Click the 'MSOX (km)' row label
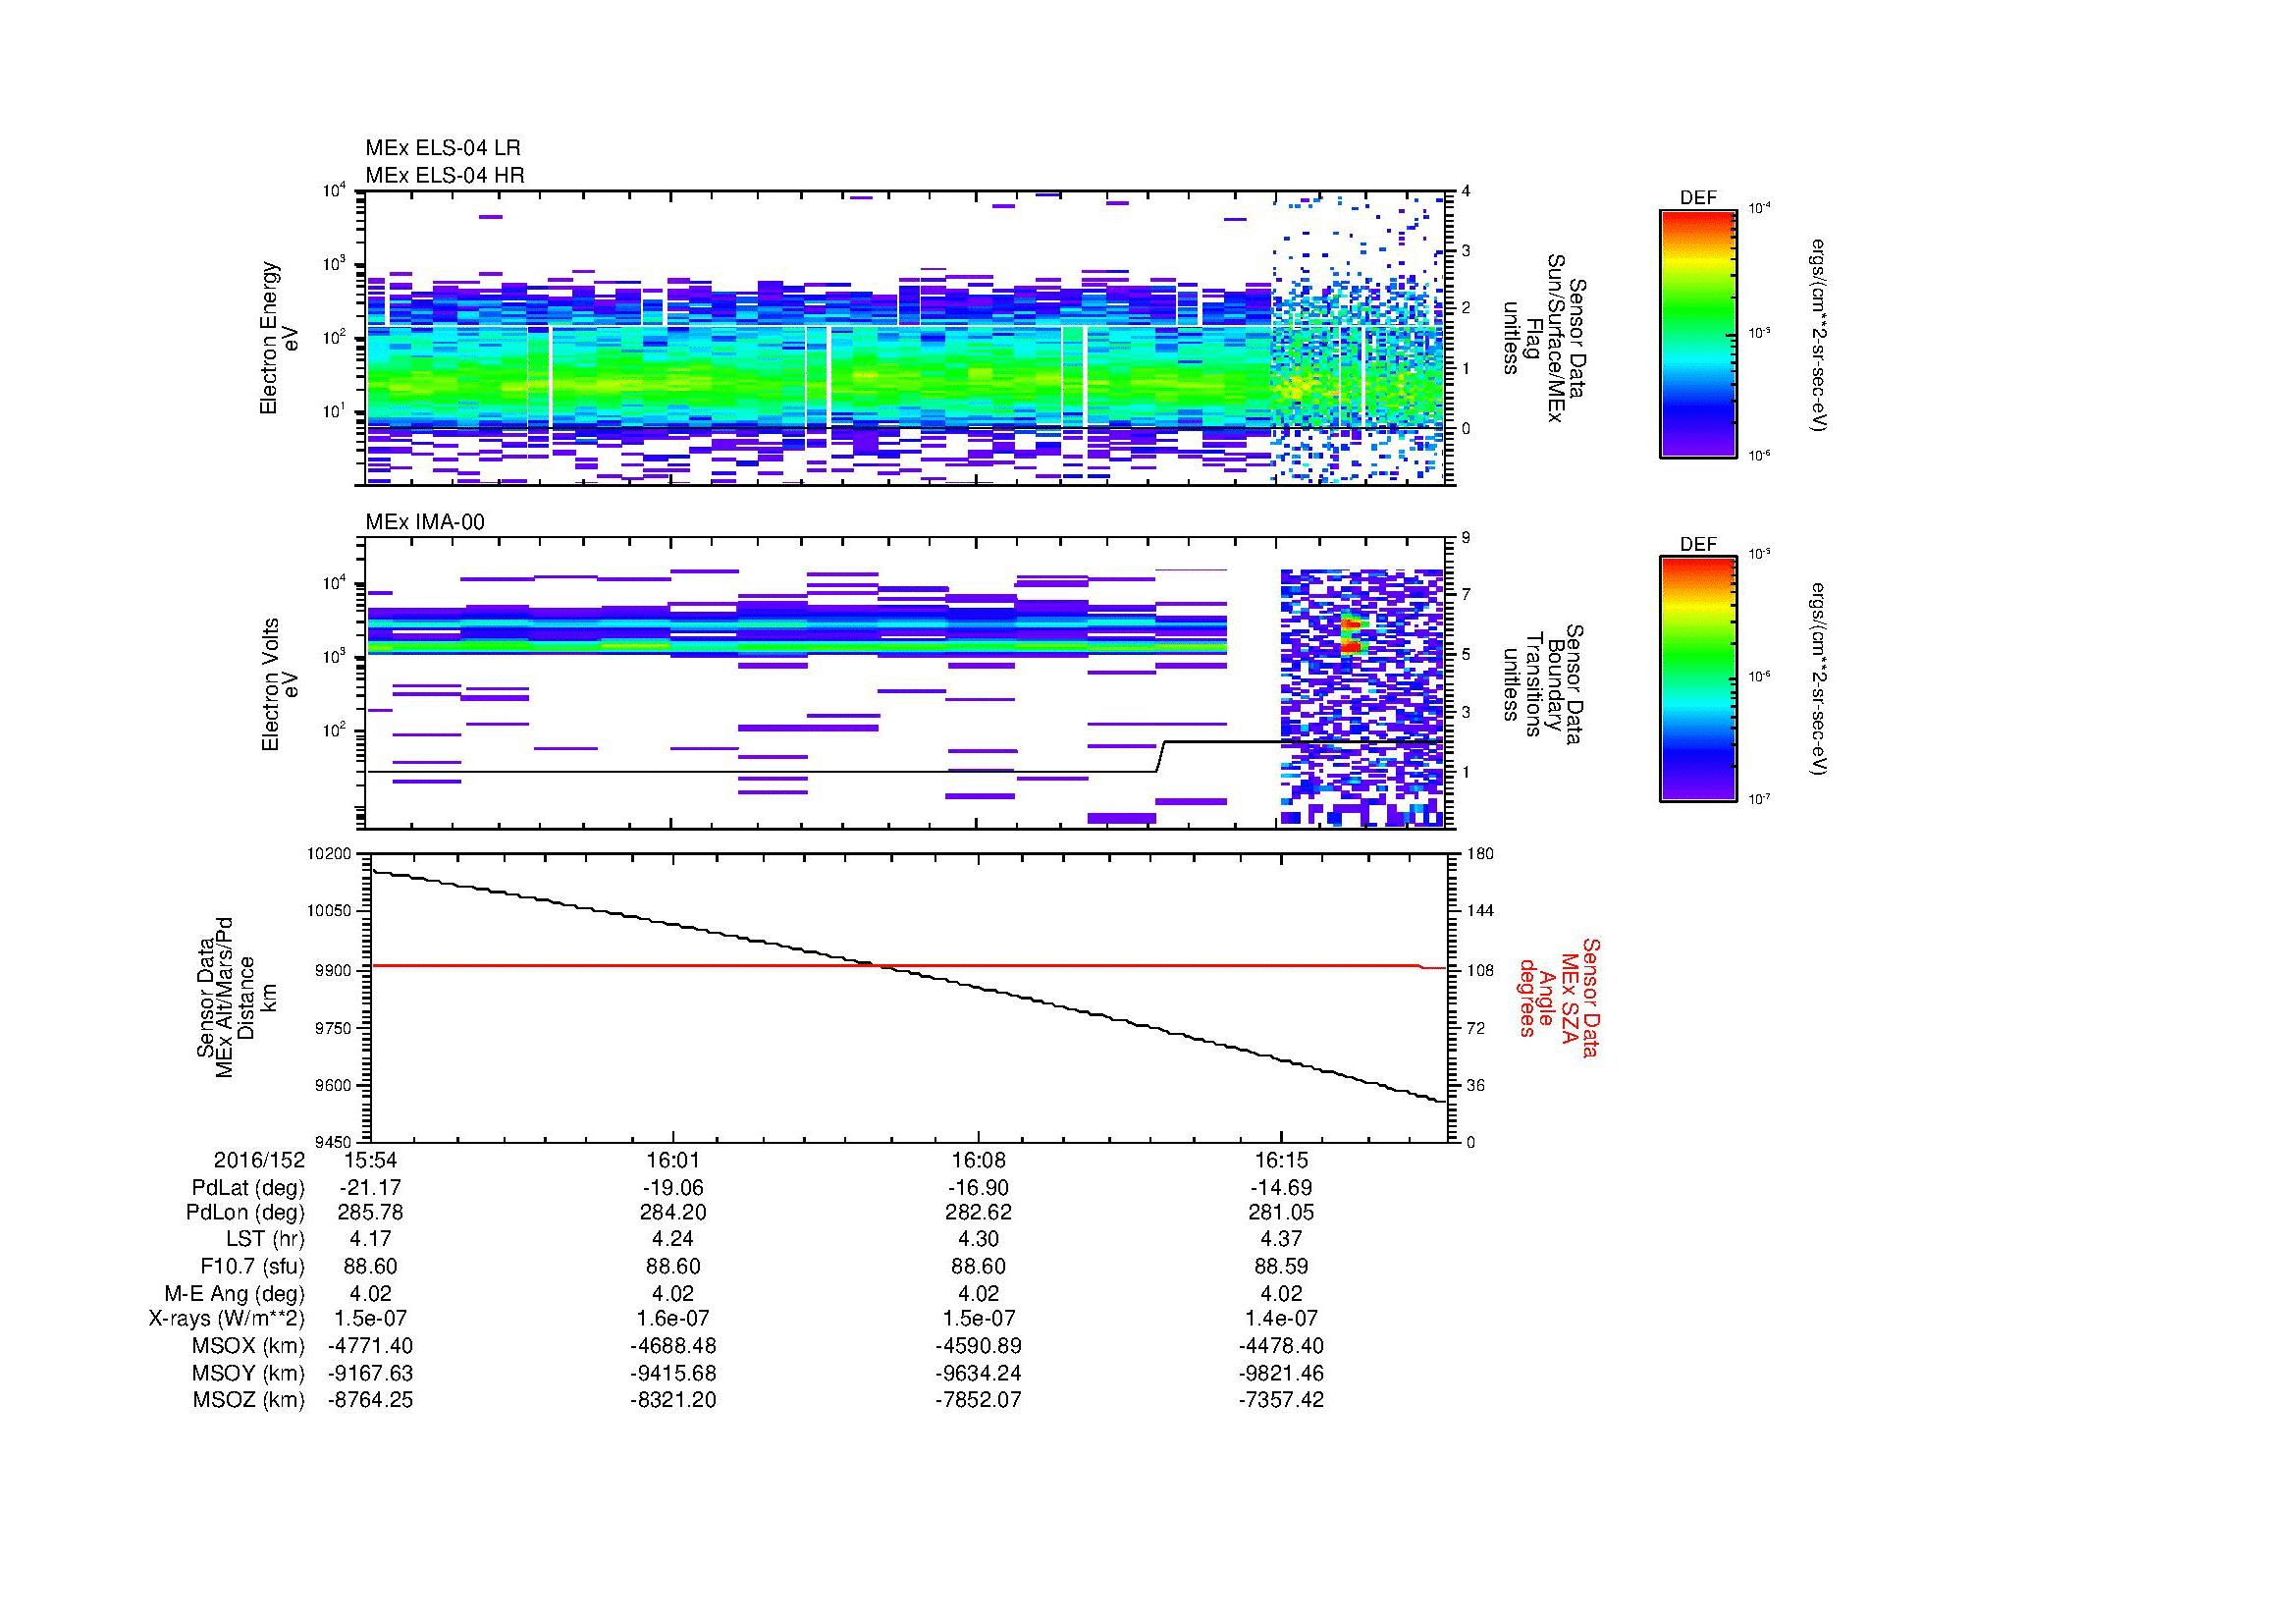 click(x=248, y=1346)
